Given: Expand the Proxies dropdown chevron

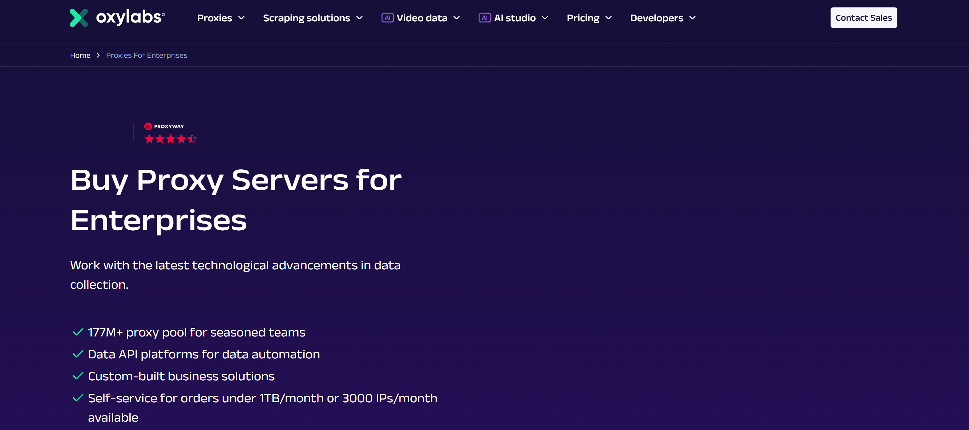Looking at the screenshot, I should (x=241, y=18).
